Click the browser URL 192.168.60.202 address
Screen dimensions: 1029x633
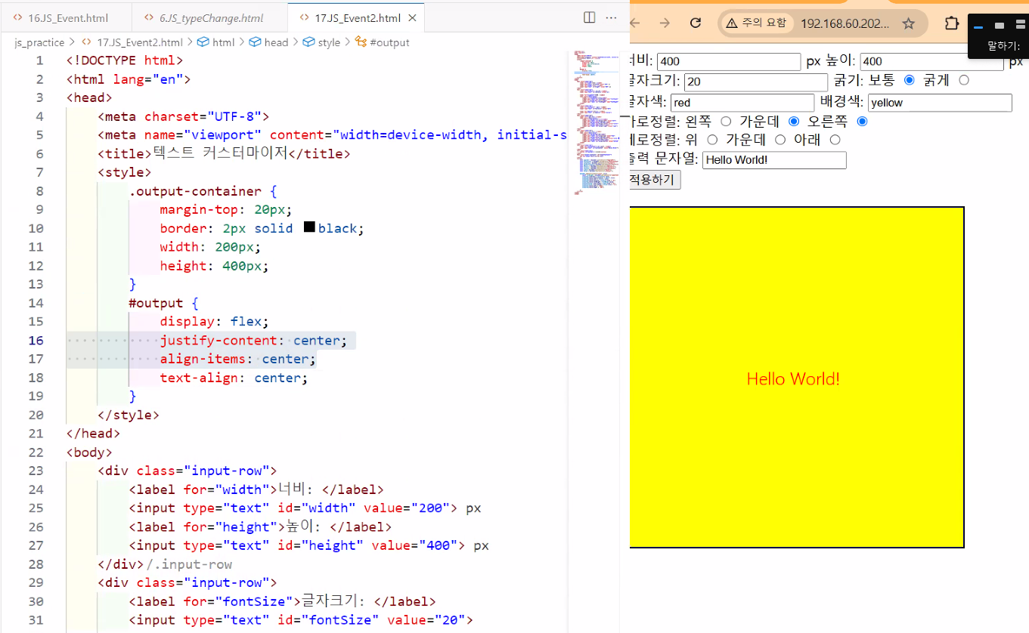click(845, 23)
